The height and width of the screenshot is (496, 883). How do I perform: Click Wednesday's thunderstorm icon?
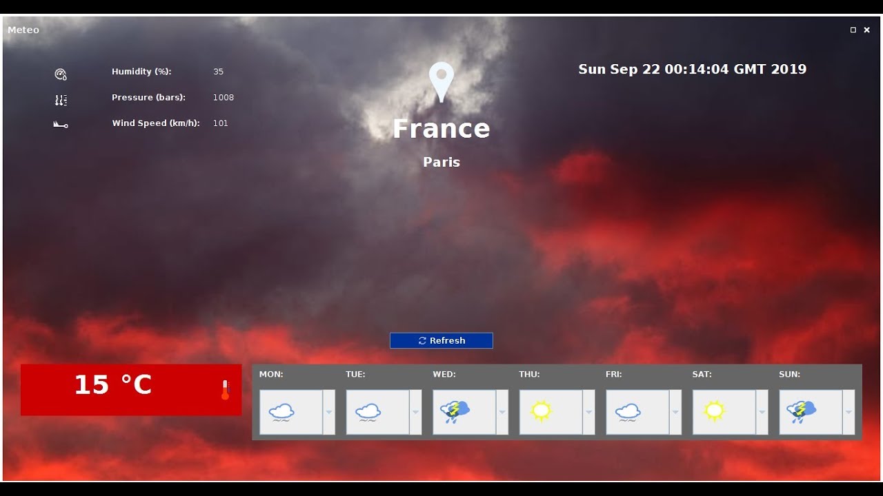pyautogui.click(x=455, y=412)
